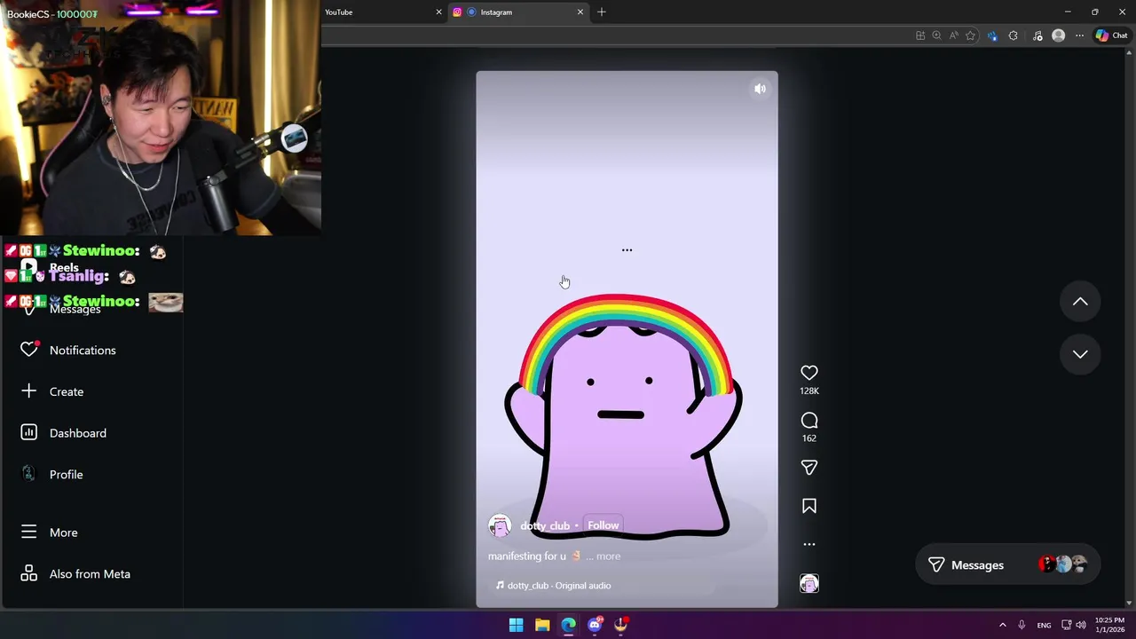Image resolution: width=1136 pixels, height=639 pixels.
Task: Open the media control music icon in the toolbar
Action: point(1037,35)
